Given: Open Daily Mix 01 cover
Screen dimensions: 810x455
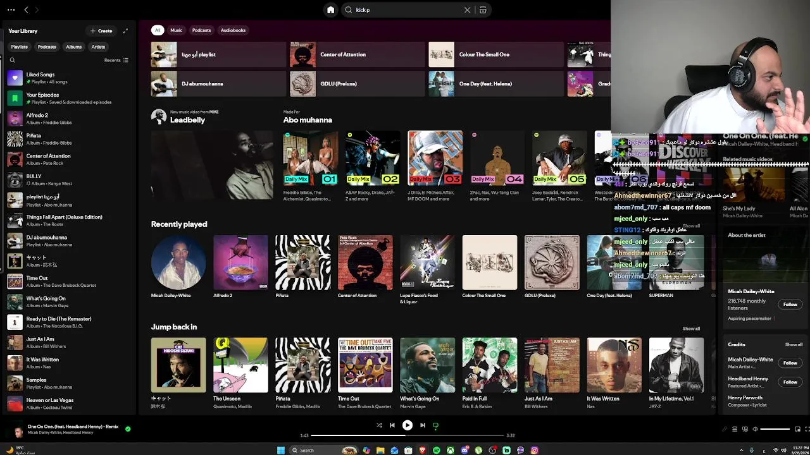Looking at the screenshot, I should [x=310, y=158].
